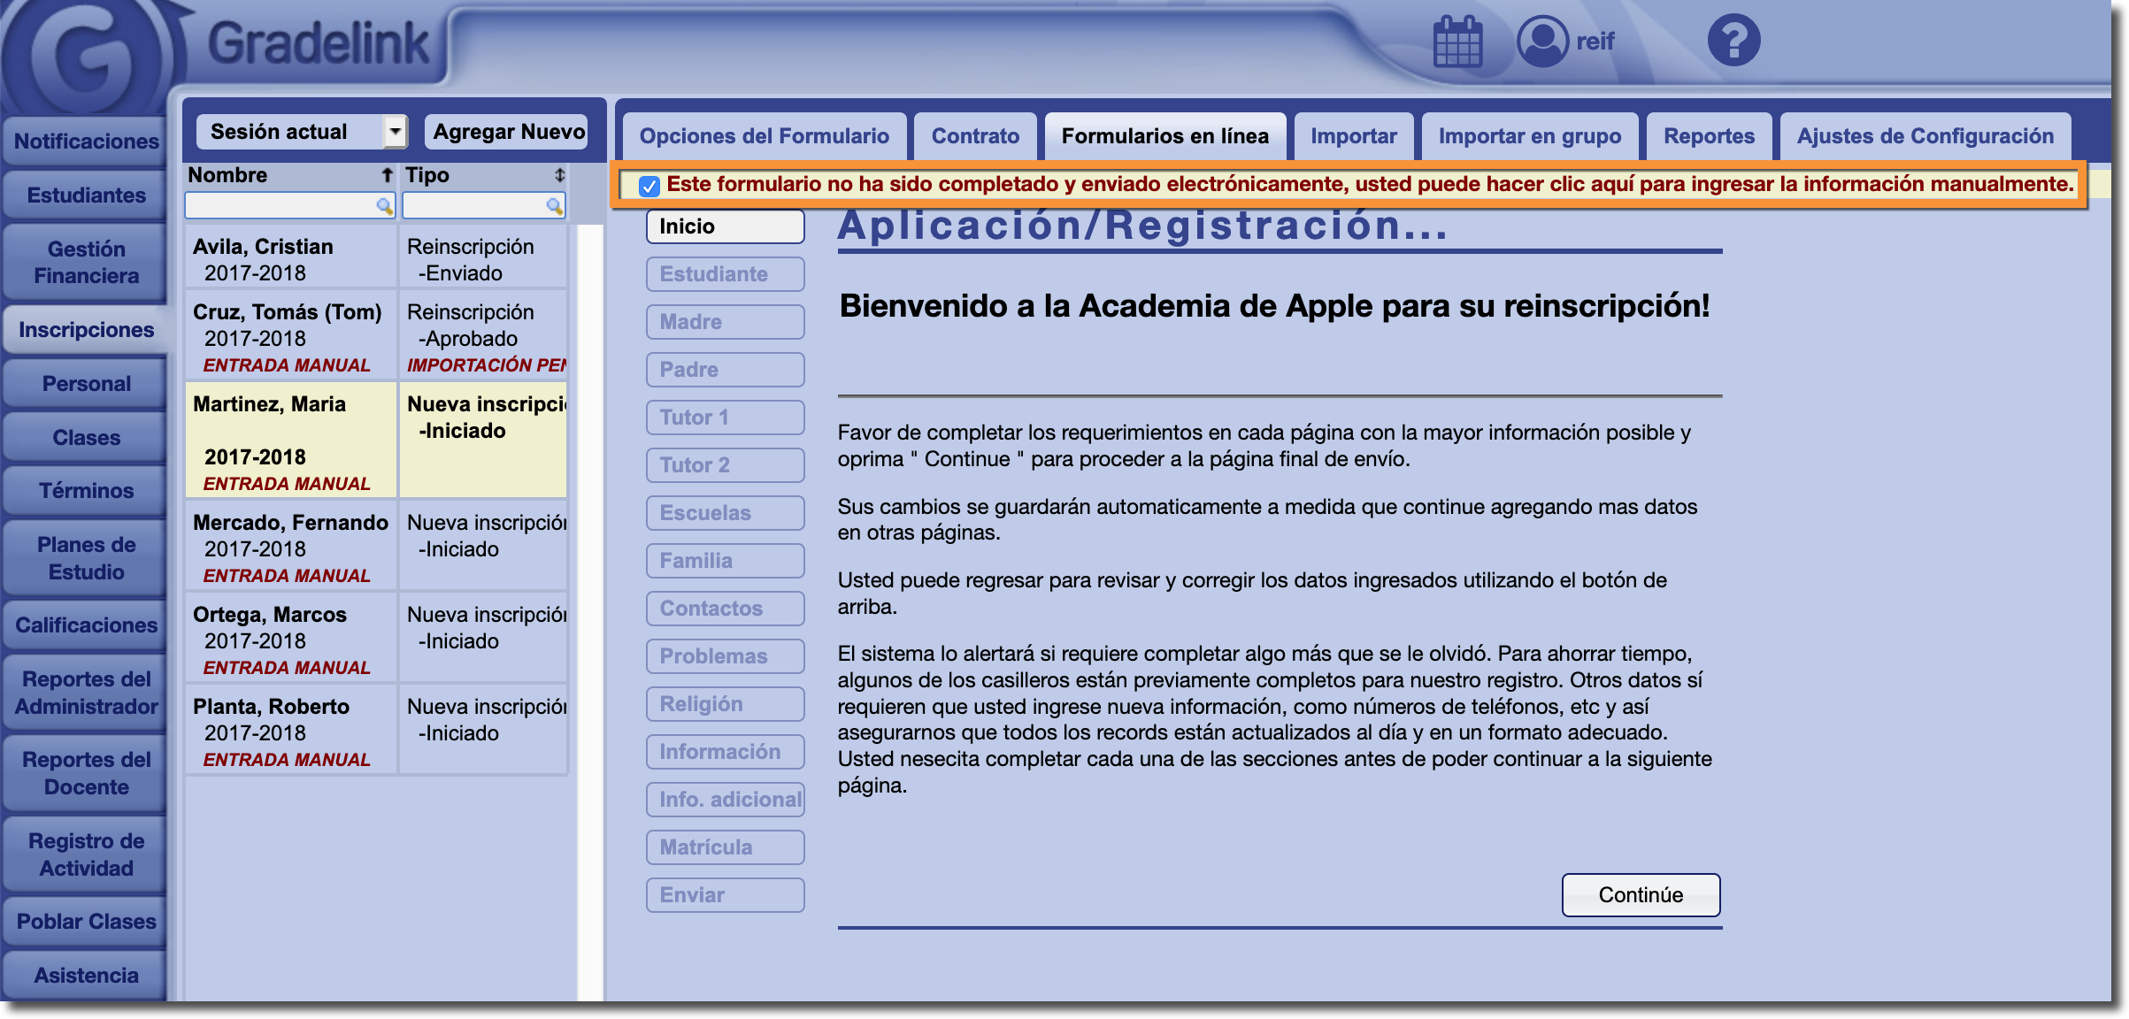Open the help question mark icon
2129x1019 pixels.
[x=1733, y=41]
